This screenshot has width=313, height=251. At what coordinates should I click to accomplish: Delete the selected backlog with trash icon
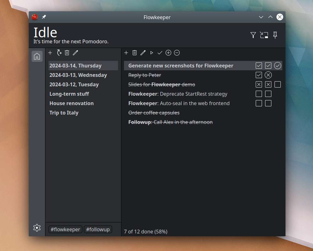pos(67,53)
